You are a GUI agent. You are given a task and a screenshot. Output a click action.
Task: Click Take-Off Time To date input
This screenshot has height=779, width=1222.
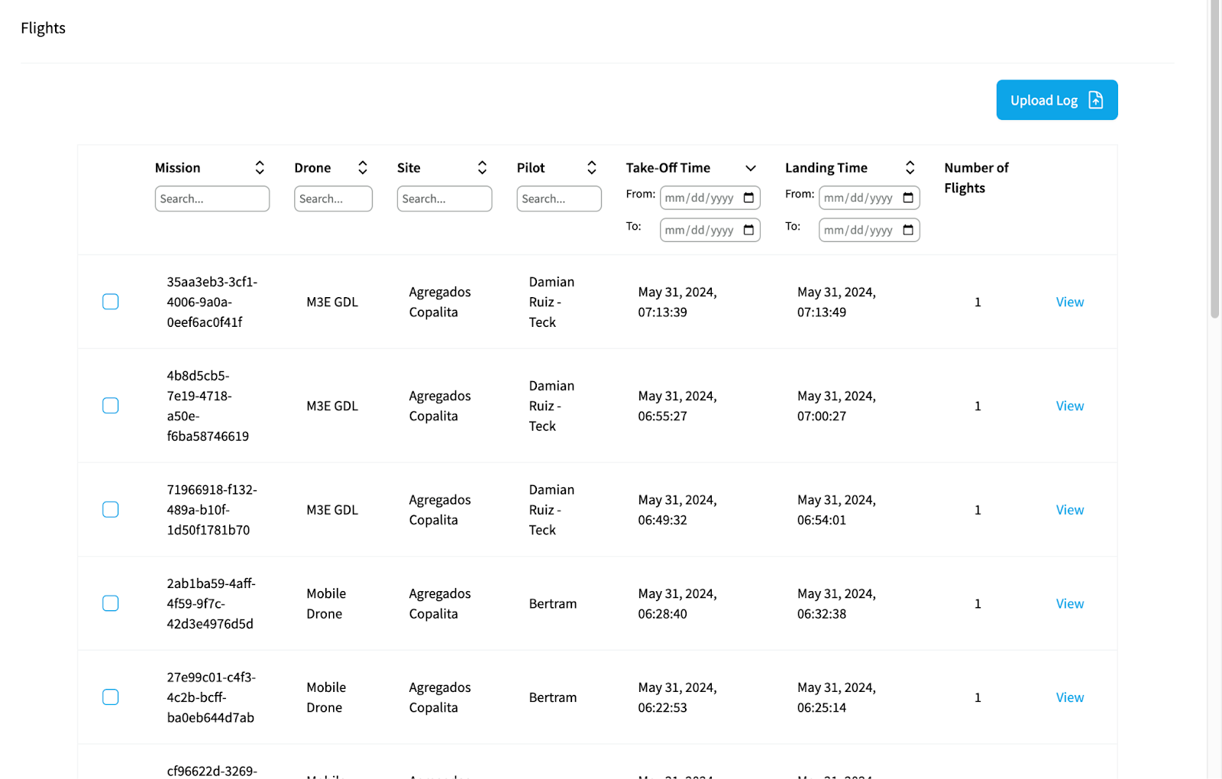(710, 230)
